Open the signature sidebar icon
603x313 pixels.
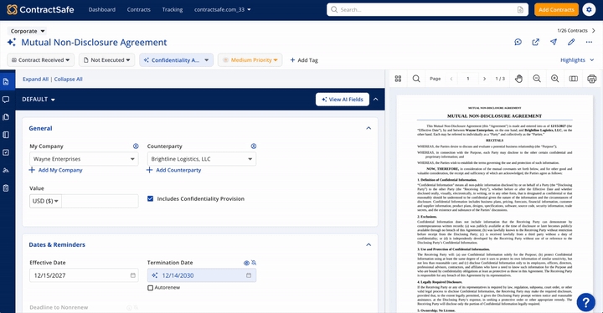click(6, 171)
